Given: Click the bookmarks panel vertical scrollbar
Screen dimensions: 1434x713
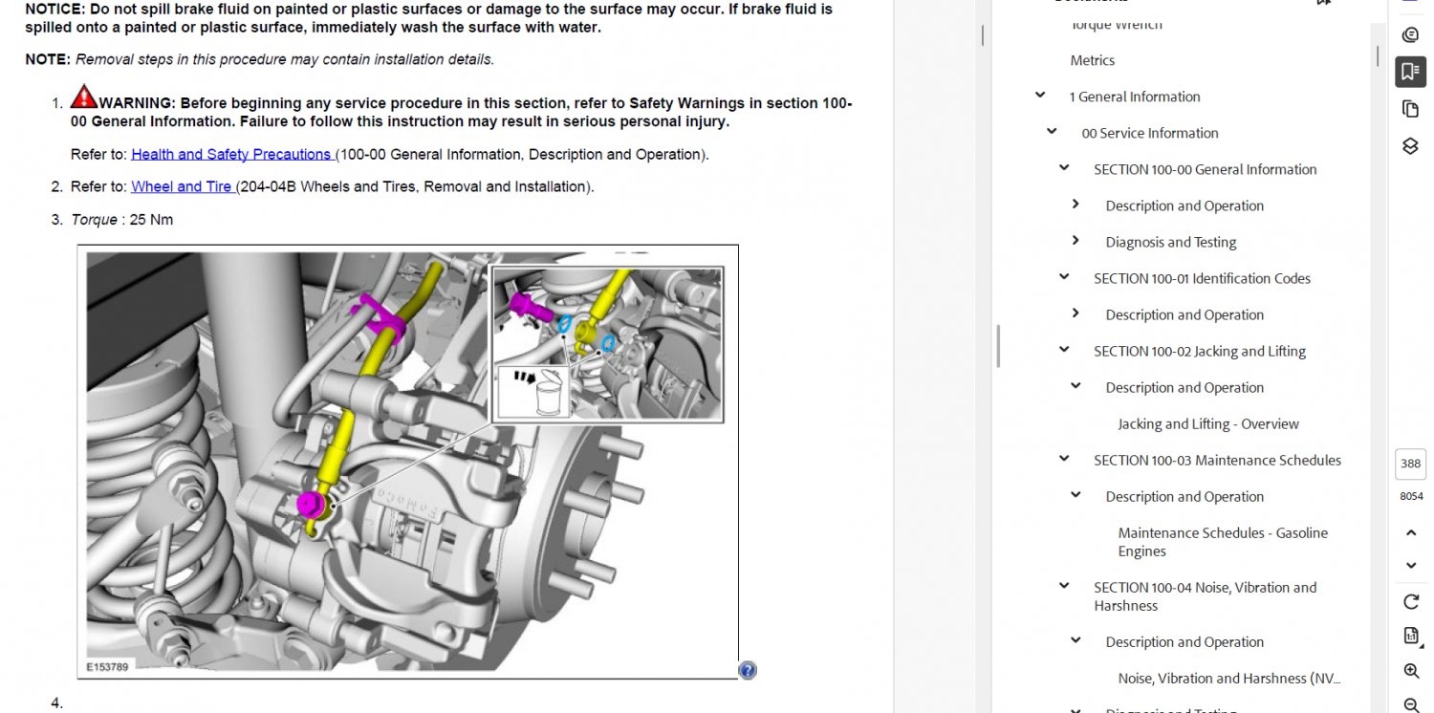Looking at the screenshot, I should (x=1378, y=55).
